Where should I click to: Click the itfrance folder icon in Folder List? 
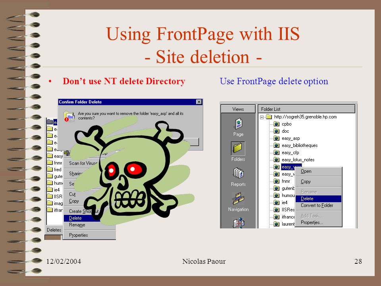click(x=276, y=217)
